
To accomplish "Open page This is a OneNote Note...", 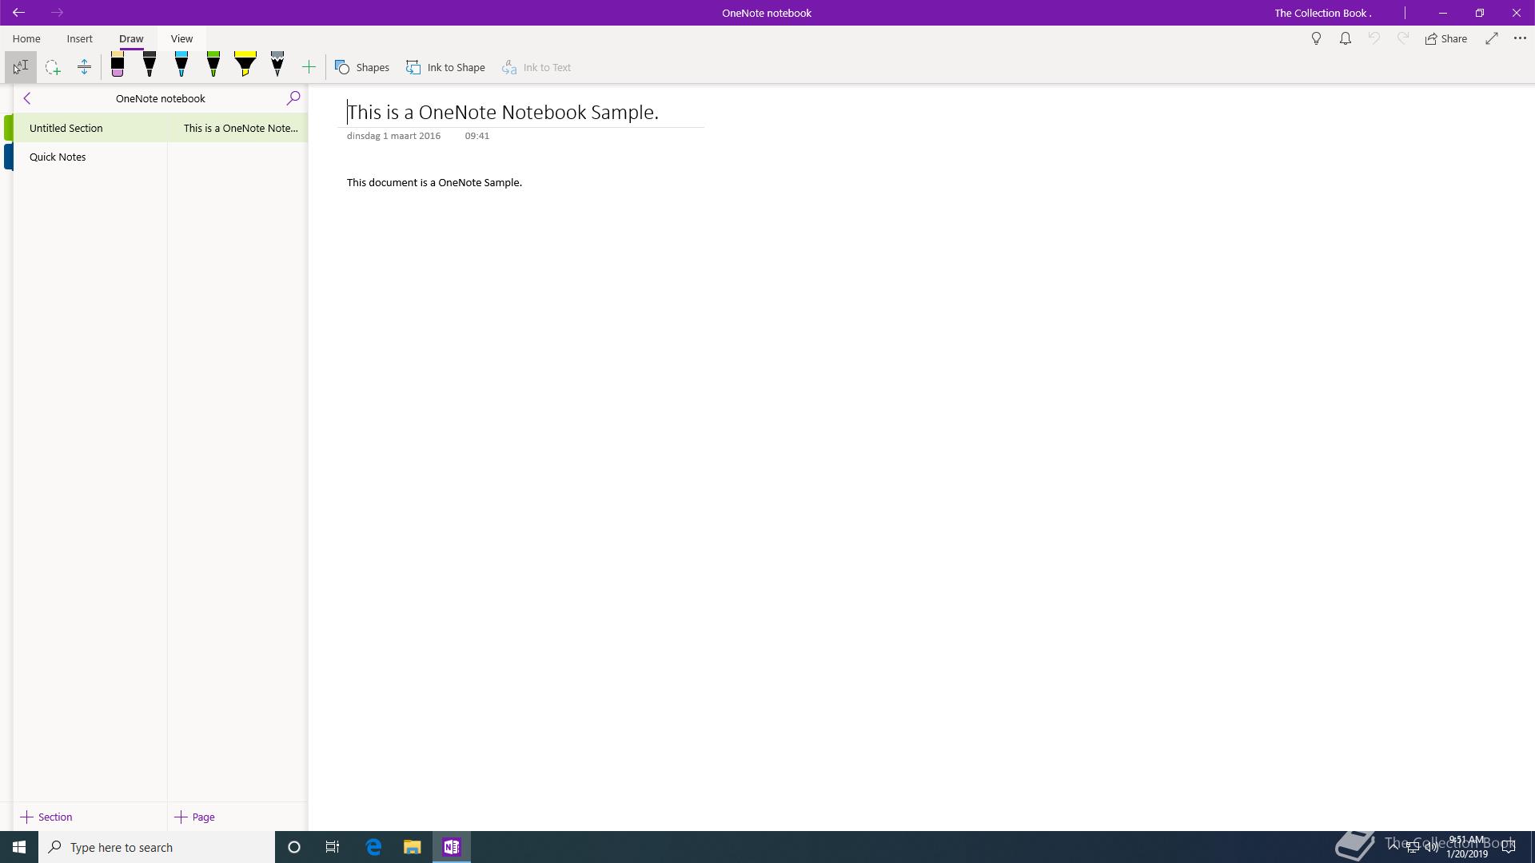I will point(238,128).
